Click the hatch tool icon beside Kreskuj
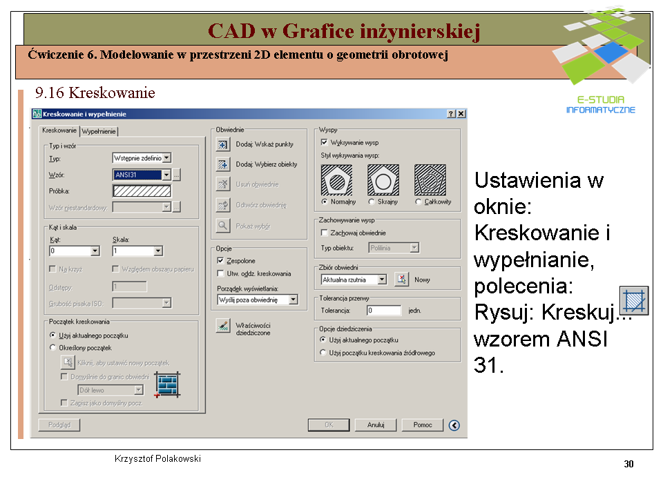The image size is (663, 497). pyautogui.click(x=633, y=301)
